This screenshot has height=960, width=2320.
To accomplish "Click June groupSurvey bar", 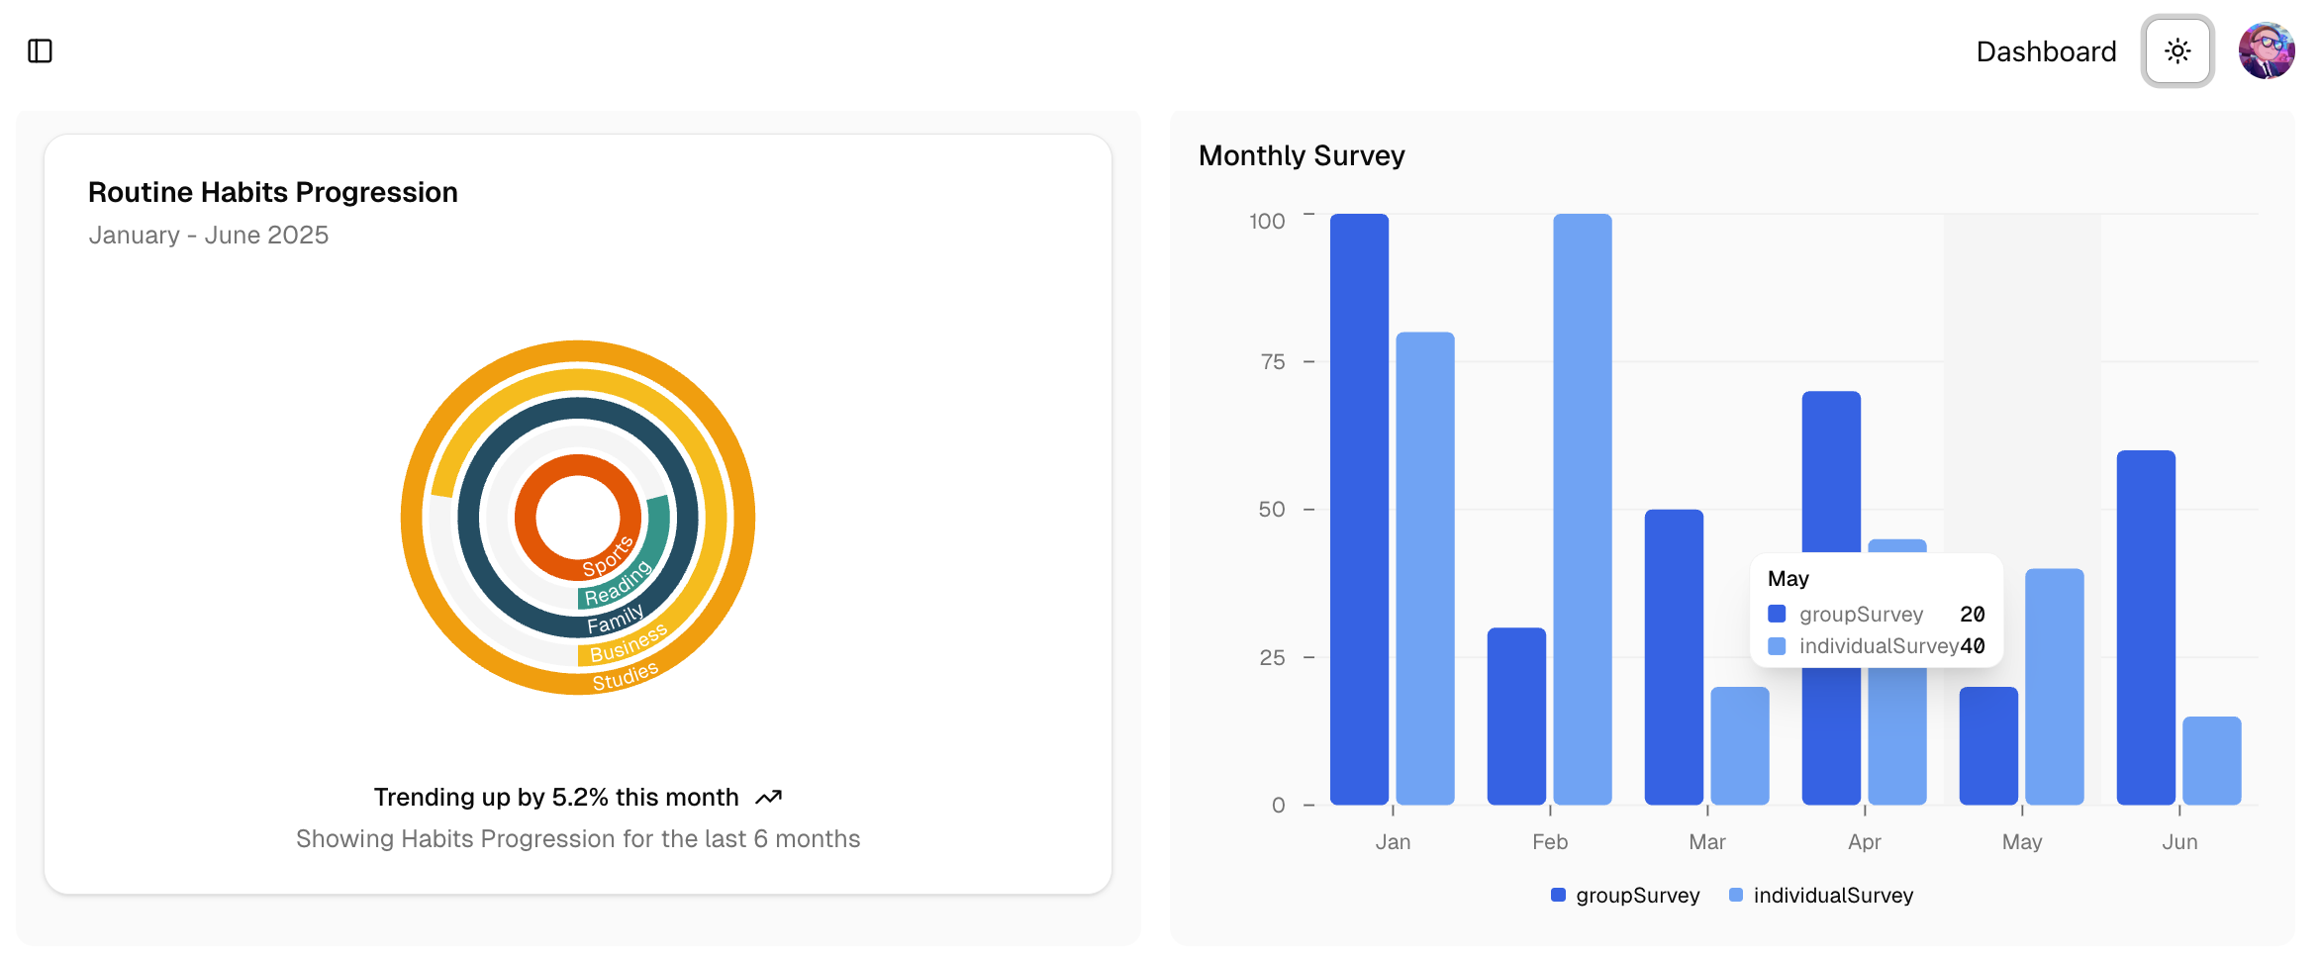I will (2146, 627).
